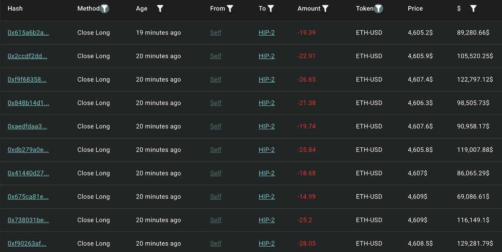View transaction 0xf9f68358 details

click(27, 80)
